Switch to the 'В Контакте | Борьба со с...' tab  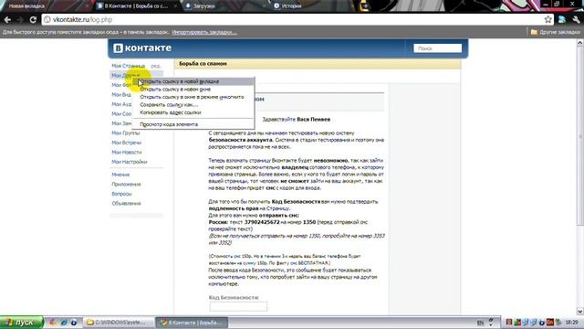tap(137, 6)
